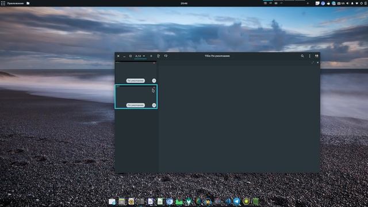Open the Tilix session switcher 2/2 dropdown
368x207 pixels.
click(x=140, y=56)
